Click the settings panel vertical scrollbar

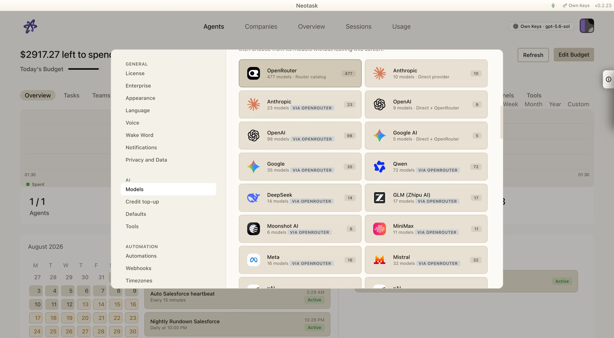click(x=501, y=122)
